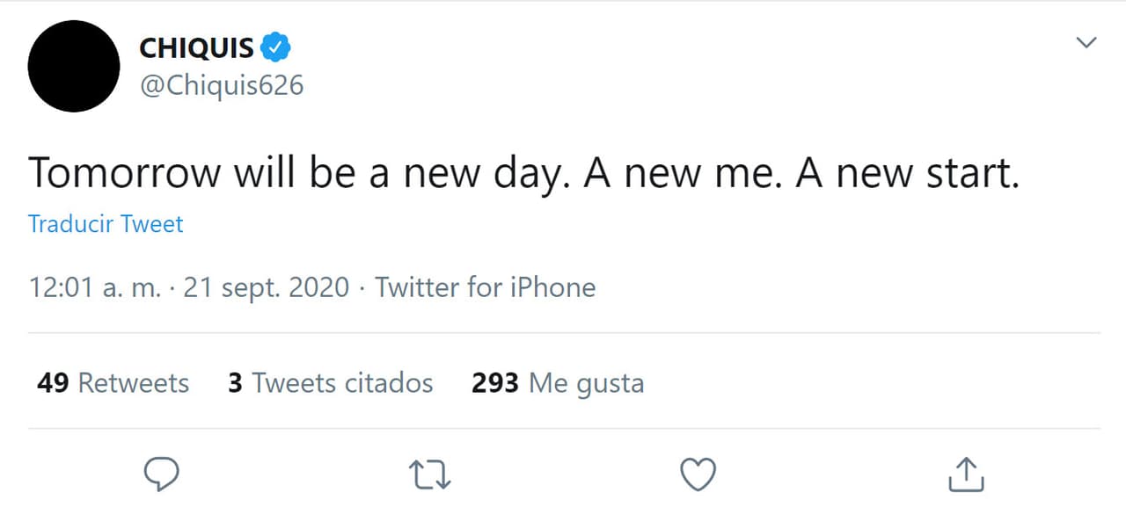Open the reply composer via speech bubble icon
Image resolution: width=1126 pixels, height=514 pixels.
pyautogui.click(x=161, y=474)
